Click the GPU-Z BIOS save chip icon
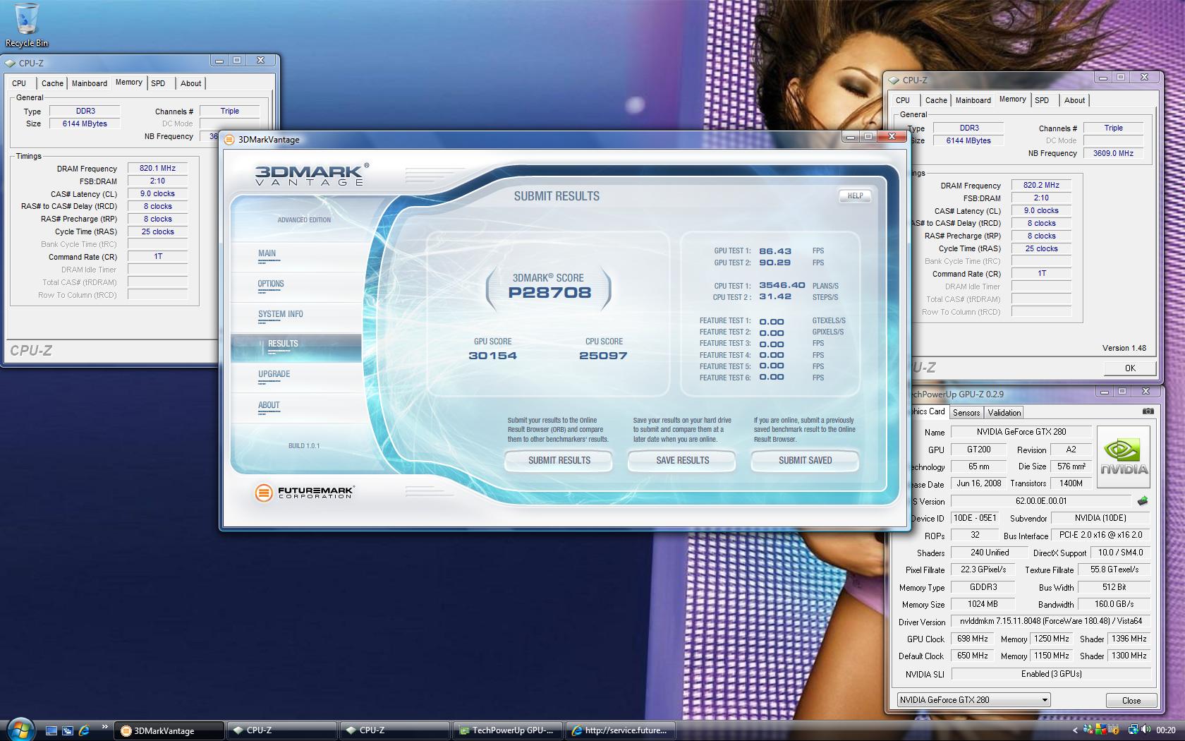This screenshot has height=741, width=1185. tap(1143, 501)
